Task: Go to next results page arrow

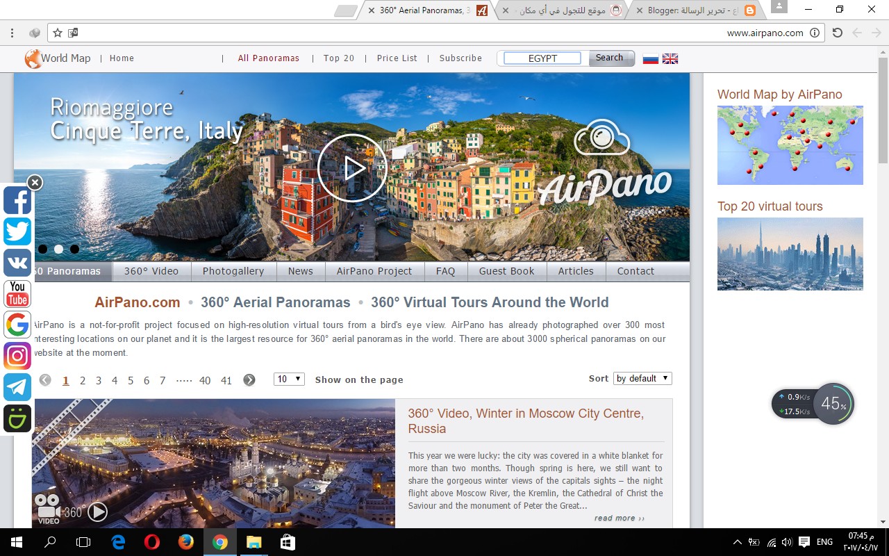Action: 249,380
